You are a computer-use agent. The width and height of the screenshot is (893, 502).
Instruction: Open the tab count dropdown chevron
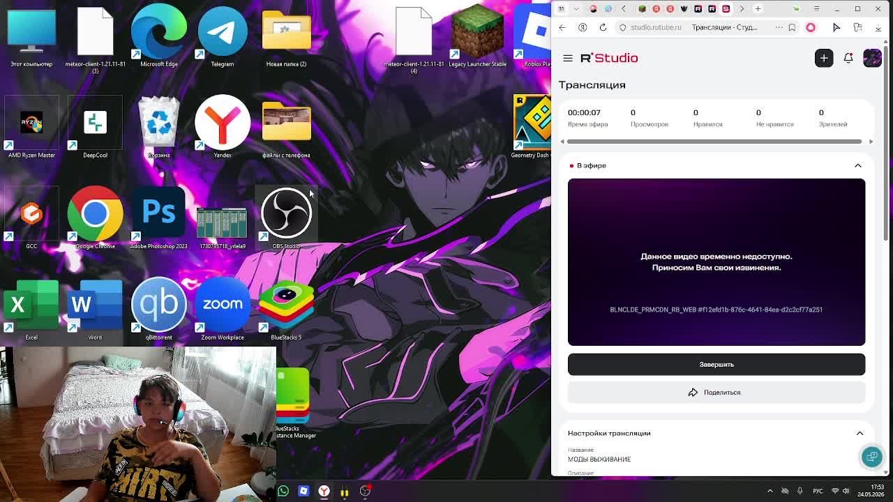576,9
